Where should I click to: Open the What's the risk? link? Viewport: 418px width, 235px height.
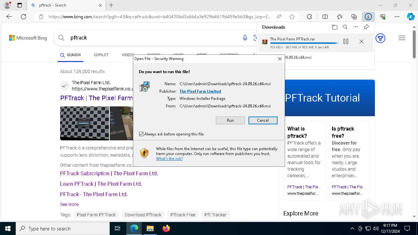(x=169, y=159)
